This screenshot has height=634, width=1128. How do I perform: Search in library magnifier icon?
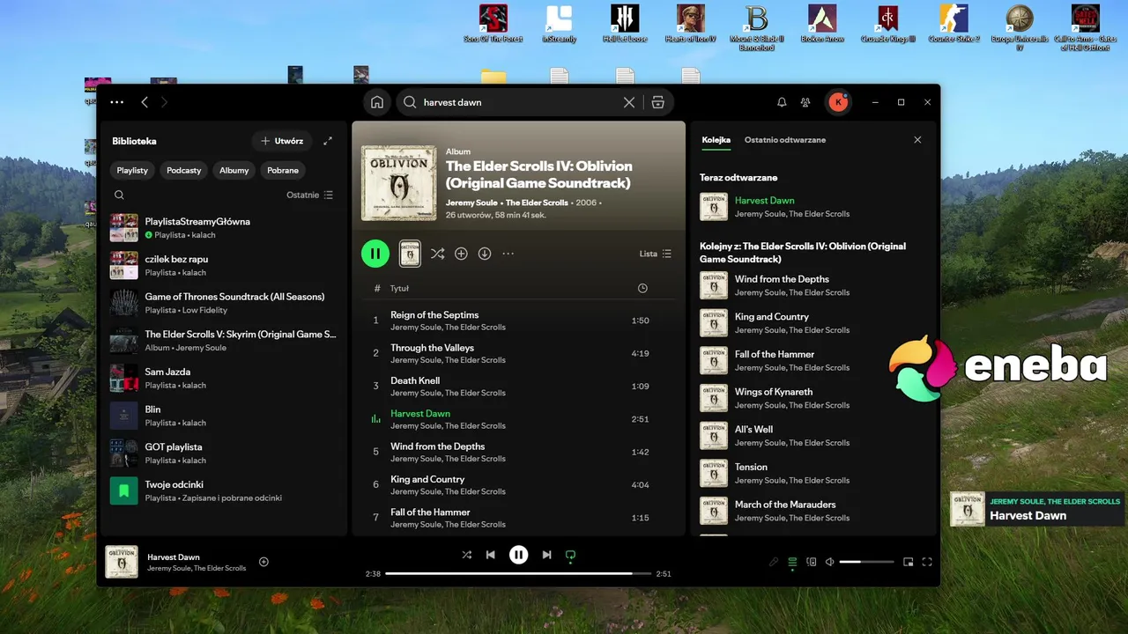(119, 195)
